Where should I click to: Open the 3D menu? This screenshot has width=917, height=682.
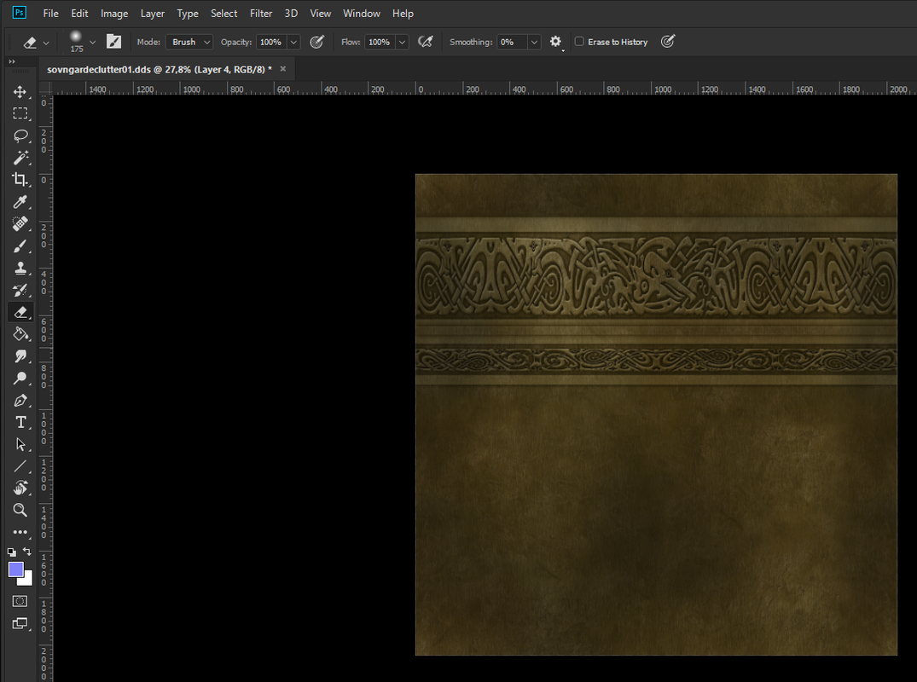(291, 13)
